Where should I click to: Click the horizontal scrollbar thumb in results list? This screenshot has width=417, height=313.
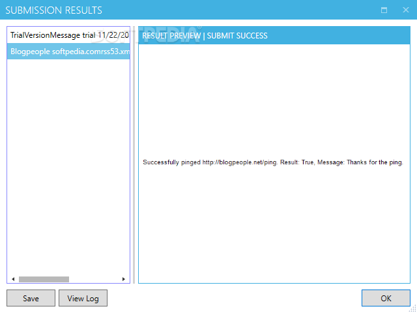[44, 279]
